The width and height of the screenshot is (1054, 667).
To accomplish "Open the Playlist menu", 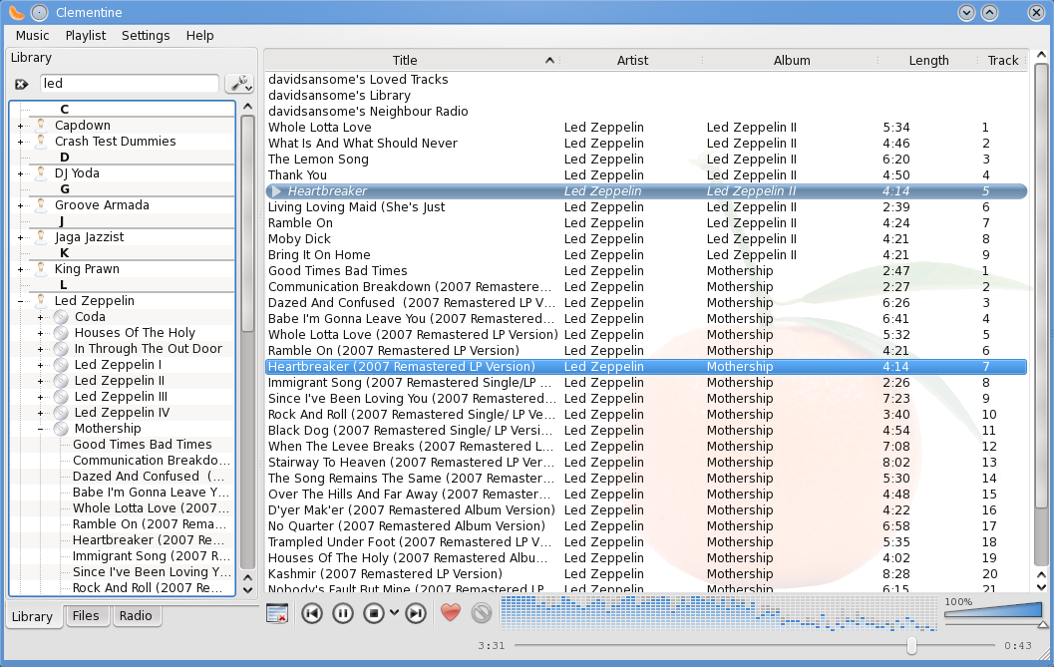I will [86, 35].
